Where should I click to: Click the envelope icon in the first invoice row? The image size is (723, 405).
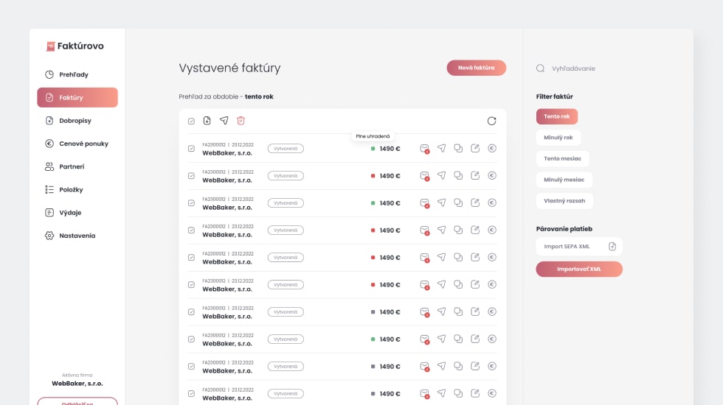click(x=424, y=148)
